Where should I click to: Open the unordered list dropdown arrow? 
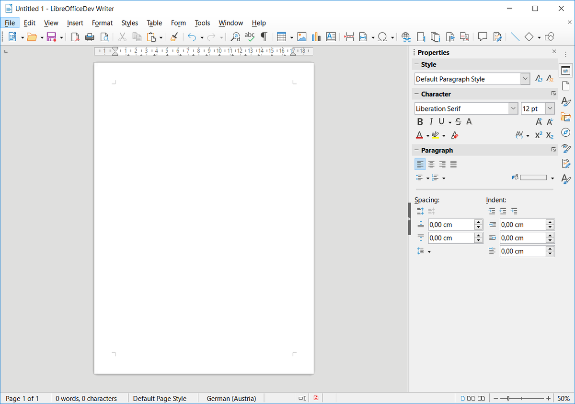click(428, 178)
